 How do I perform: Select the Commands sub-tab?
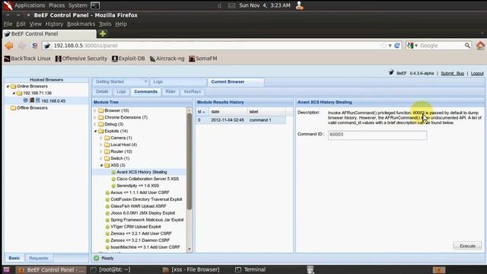tap(145, 91)
